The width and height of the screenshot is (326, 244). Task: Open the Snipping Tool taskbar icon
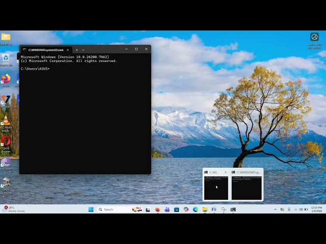click(x=224, y=209)
